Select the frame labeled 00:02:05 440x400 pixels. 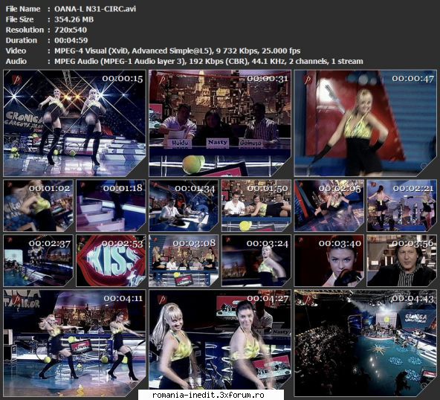[329, 205]
